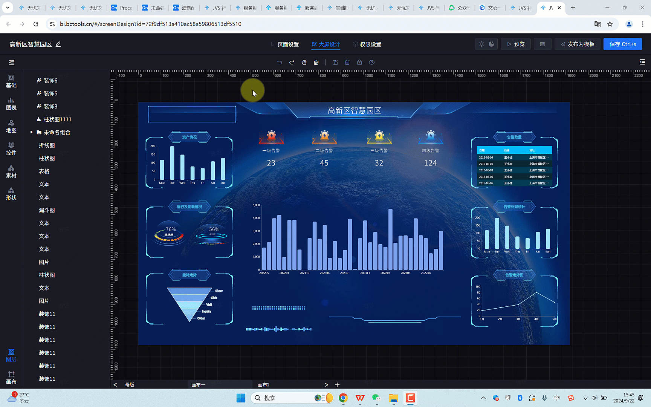The image size is (651, 407).
Task: Switch to 大屏设计 tab
Action: [x=326, y=44]
